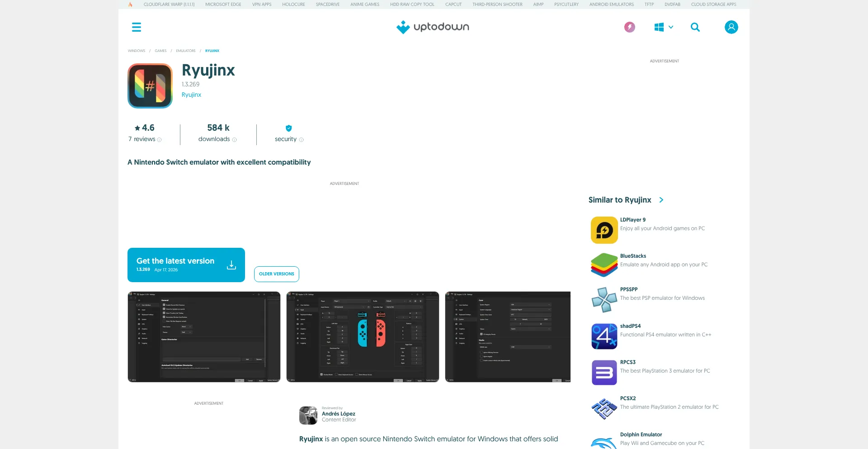Click the trending flame icon
The image size is (868, 449).
130,5
